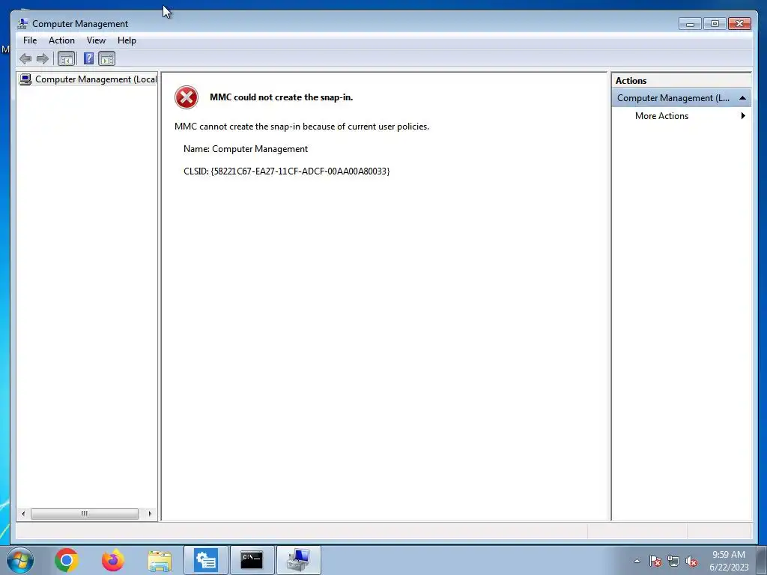767x575 pixels.
Task: Show hidden system tray icons
Action: [637, 561]
